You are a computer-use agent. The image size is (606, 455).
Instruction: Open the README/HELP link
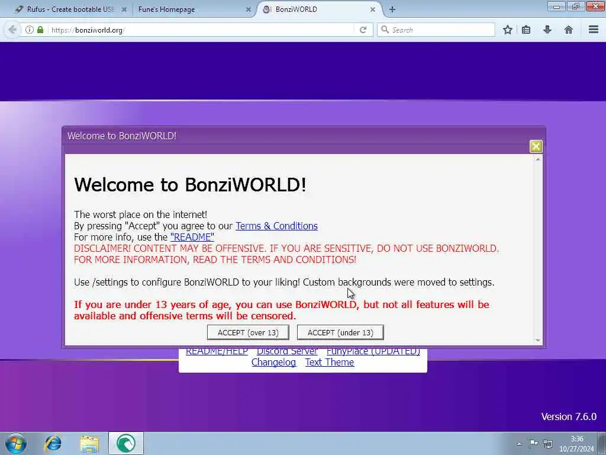217,351
